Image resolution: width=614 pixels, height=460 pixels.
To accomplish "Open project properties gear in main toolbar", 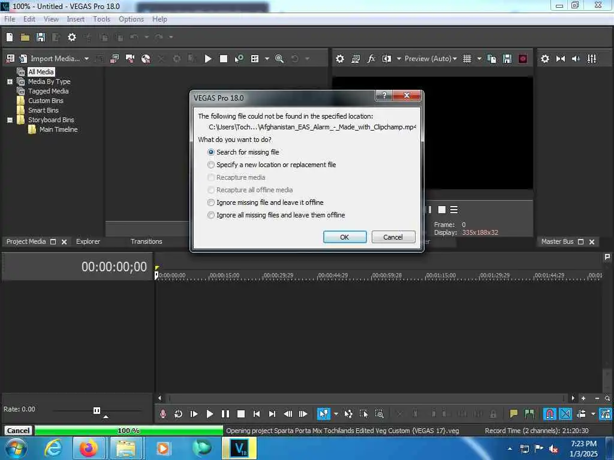I will (72, 37).
